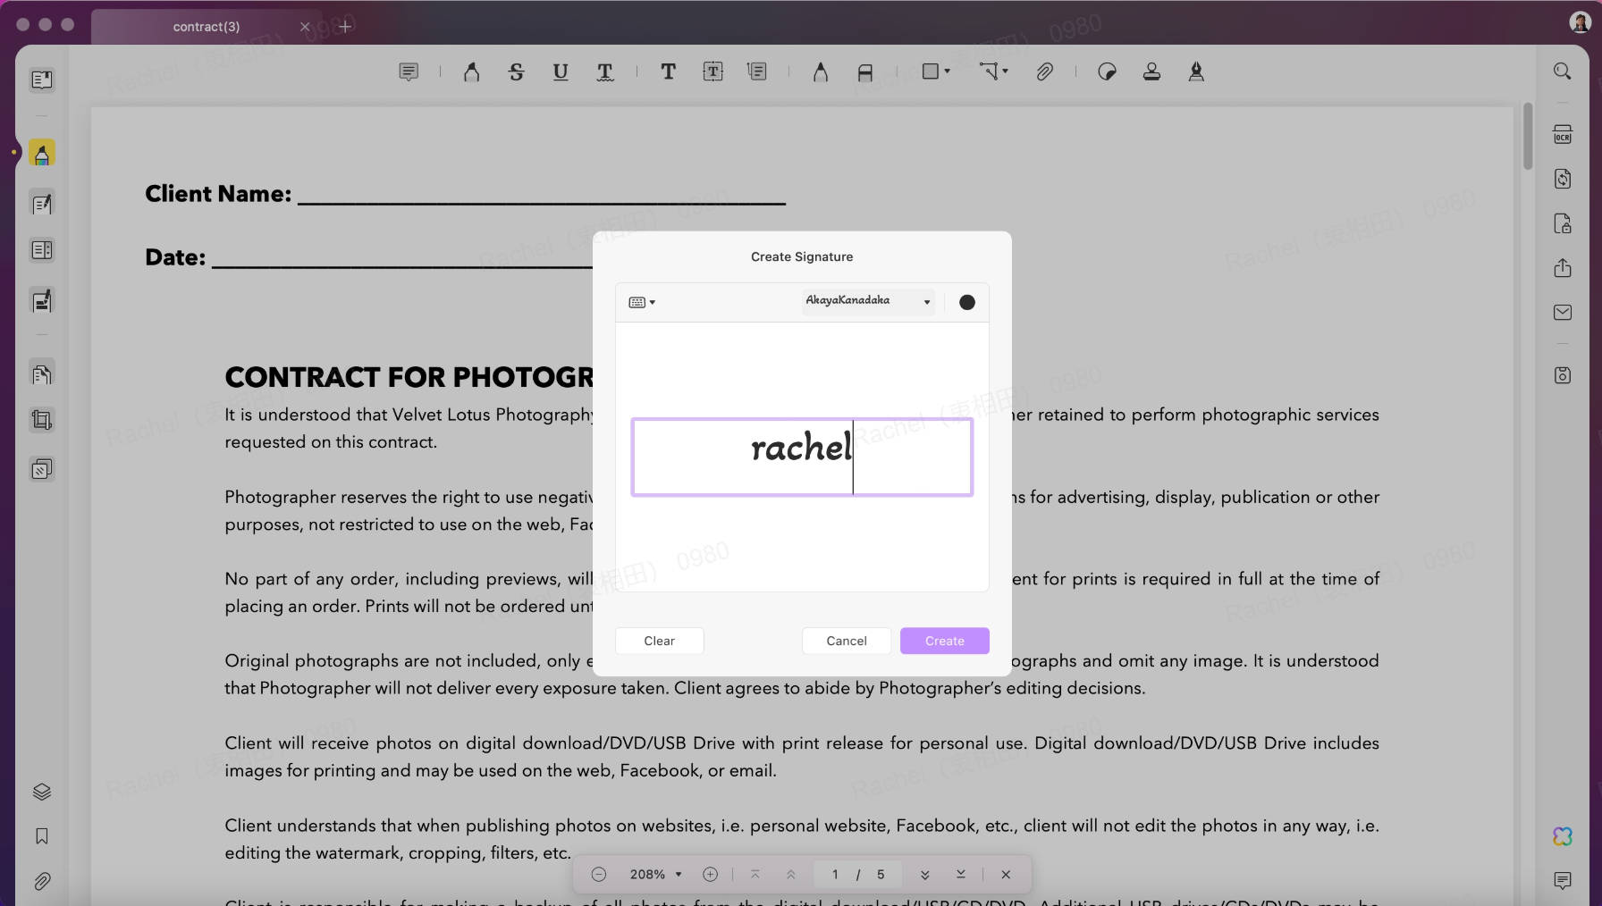Image resolution: width=1602 pixels, height=906 pixels.
Task: Go to the first page
Action: pos(755,874)
